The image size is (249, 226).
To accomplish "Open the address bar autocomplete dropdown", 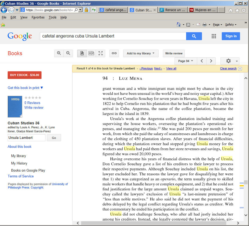I will 81,10.
